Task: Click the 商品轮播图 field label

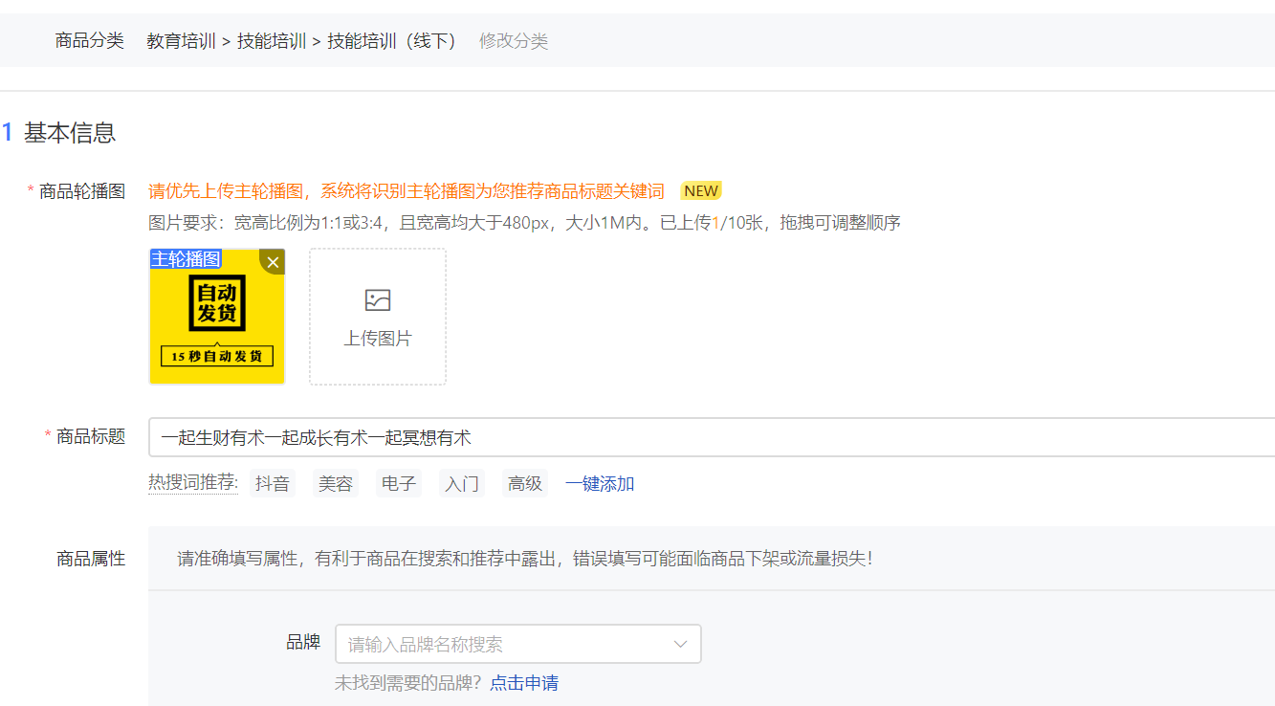Action: point(82,191)
